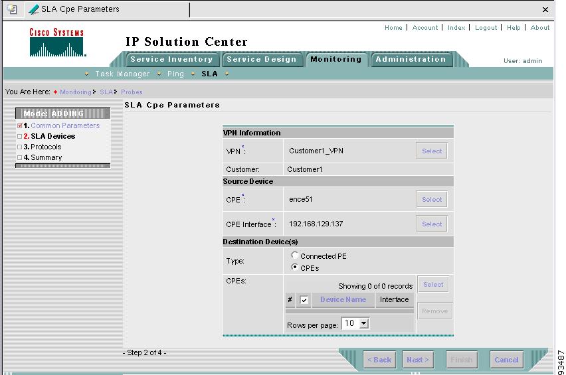Image resolution: width=566 pixels, height=375 pixels.
Task: Click the document icon in the window title bar
Action: coord(12,9)
